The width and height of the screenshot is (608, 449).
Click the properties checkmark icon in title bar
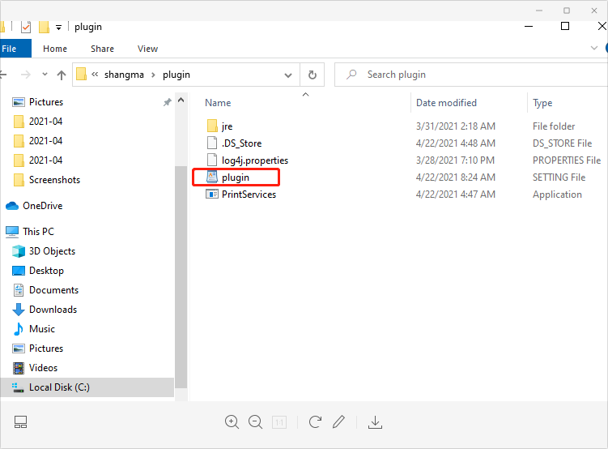26,27
